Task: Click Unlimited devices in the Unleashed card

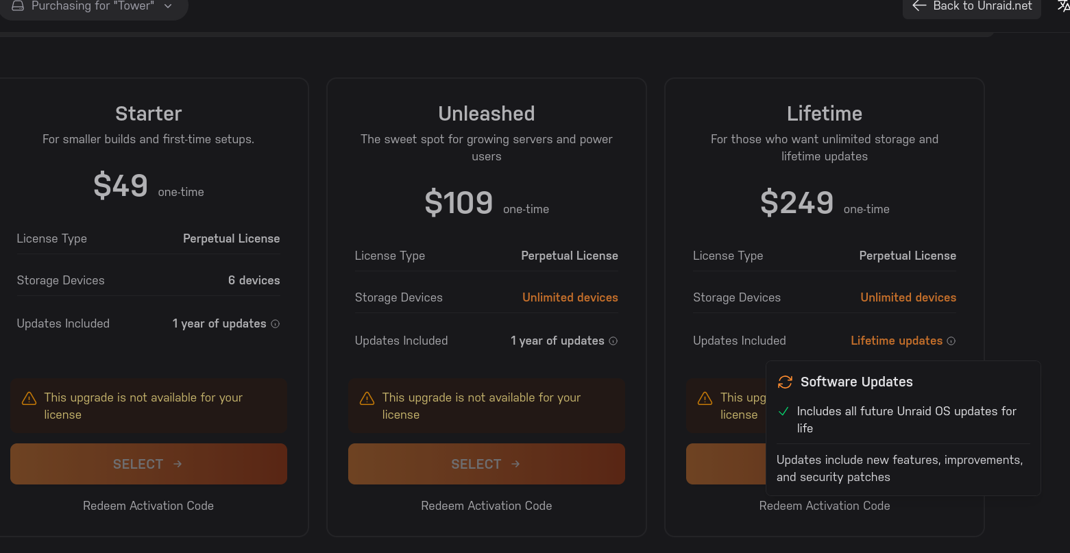Action: [570, 297]
